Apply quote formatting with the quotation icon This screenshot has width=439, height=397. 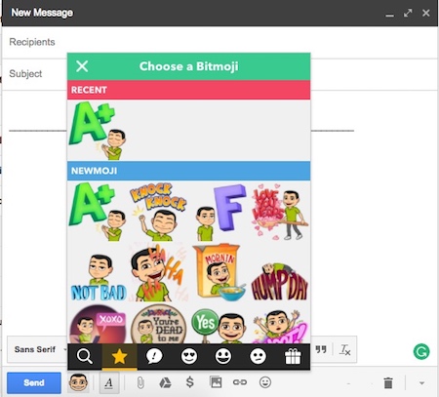[321, 350]
